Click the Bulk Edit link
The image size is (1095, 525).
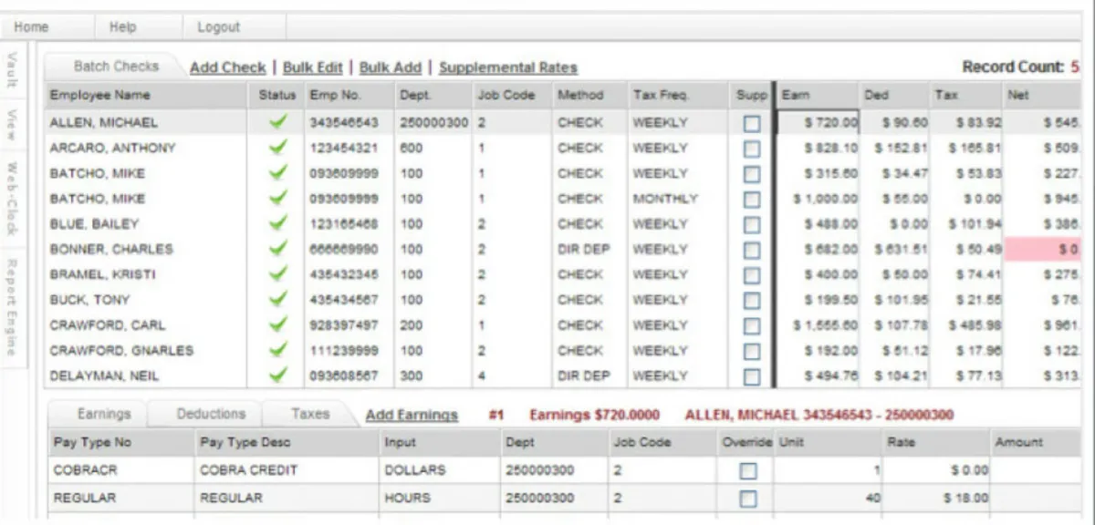313,67
